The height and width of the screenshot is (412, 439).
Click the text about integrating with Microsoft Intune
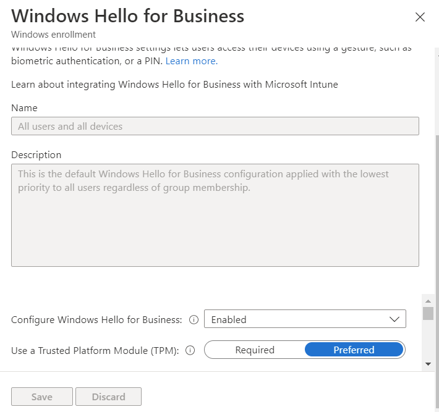tap(174, 85)
